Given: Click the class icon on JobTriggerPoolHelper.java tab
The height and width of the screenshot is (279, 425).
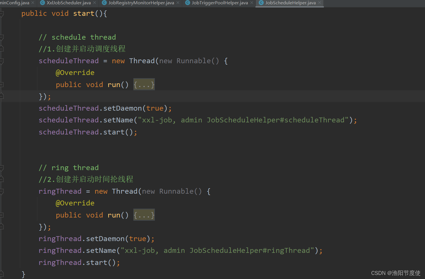Looking at the screenshot, I should tap(188, 3).
